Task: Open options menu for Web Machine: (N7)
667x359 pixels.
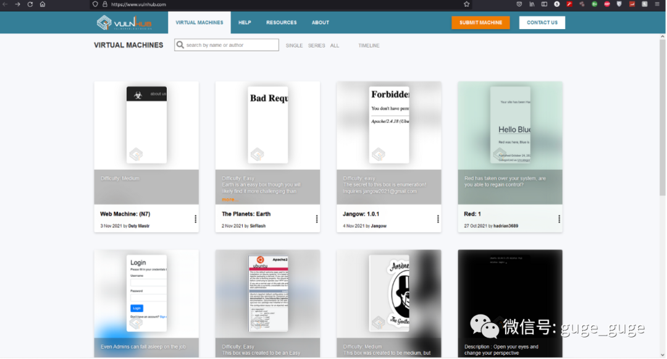Action: pos(195,219)
